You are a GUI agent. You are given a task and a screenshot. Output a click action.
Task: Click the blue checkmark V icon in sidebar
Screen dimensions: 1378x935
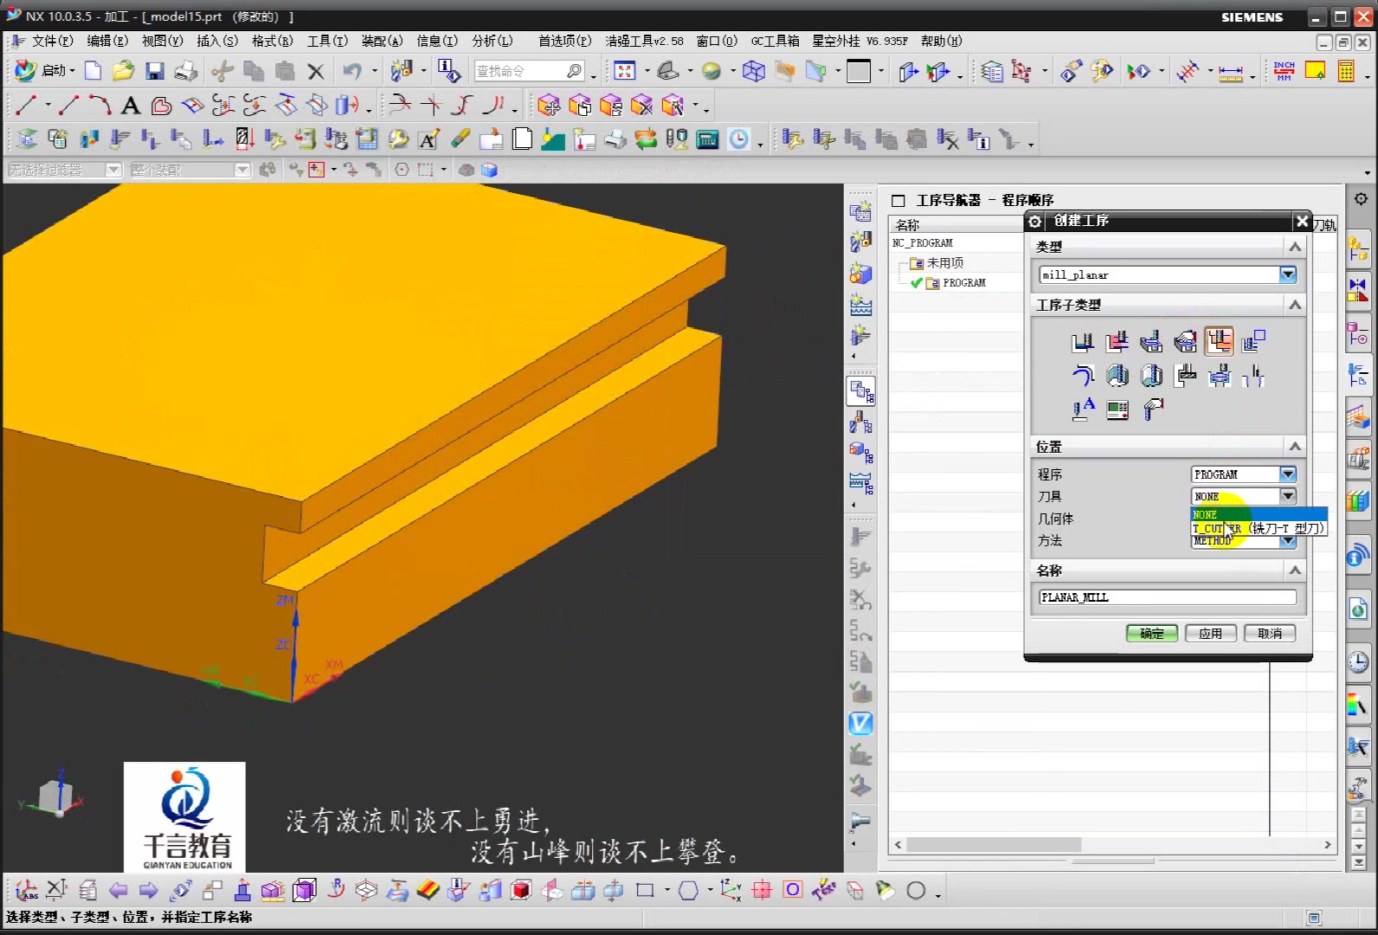click(860, 724)
